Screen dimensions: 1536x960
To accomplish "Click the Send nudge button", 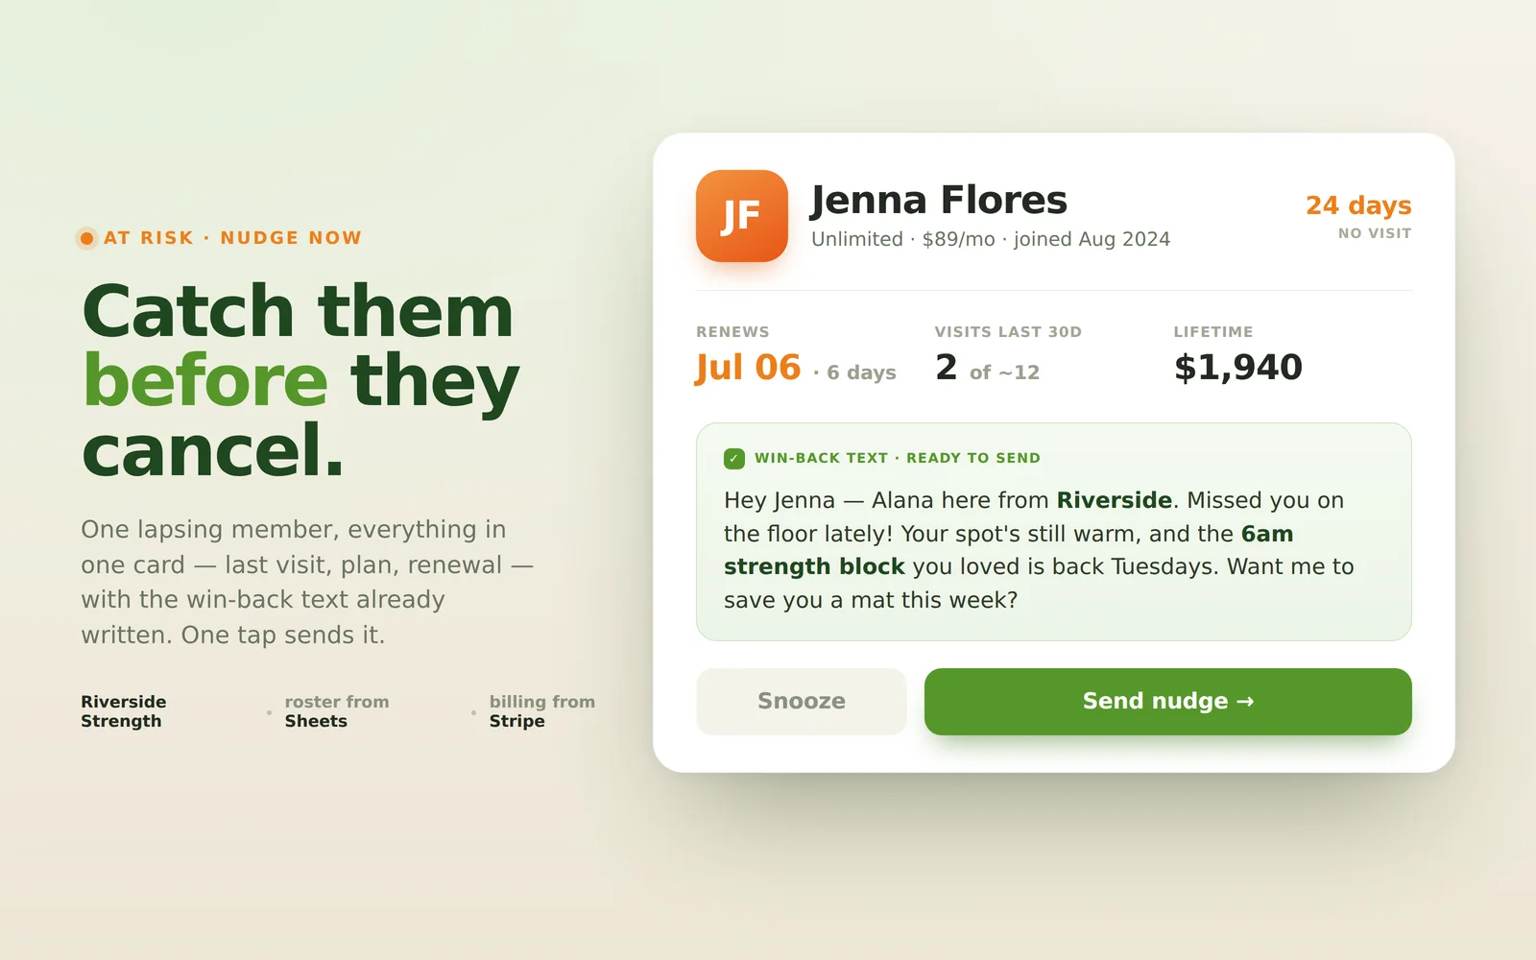I will tap(1167, 702).
